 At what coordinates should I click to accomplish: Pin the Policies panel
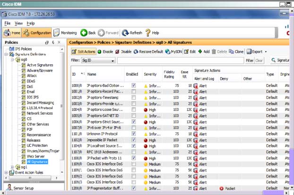53,42
